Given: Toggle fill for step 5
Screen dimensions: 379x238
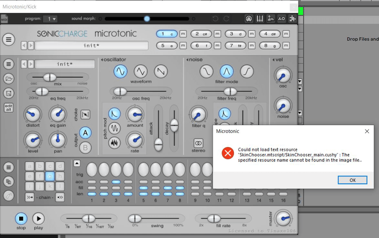Looking at the screenshot, I should tap(143, 188).
